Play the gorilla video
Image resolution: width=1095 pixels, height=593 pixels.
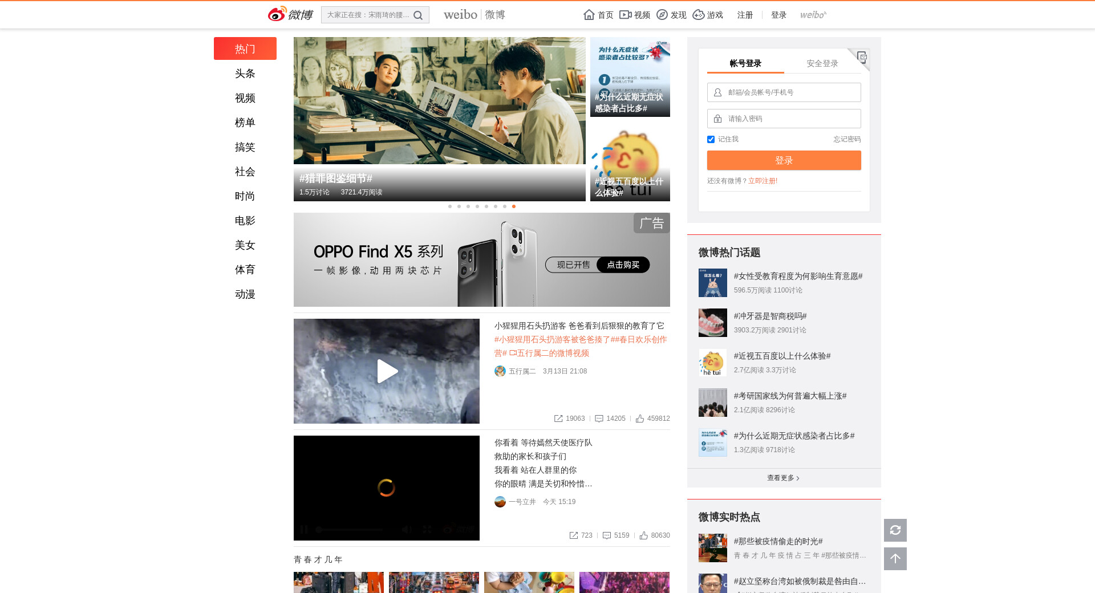[387, 371]
